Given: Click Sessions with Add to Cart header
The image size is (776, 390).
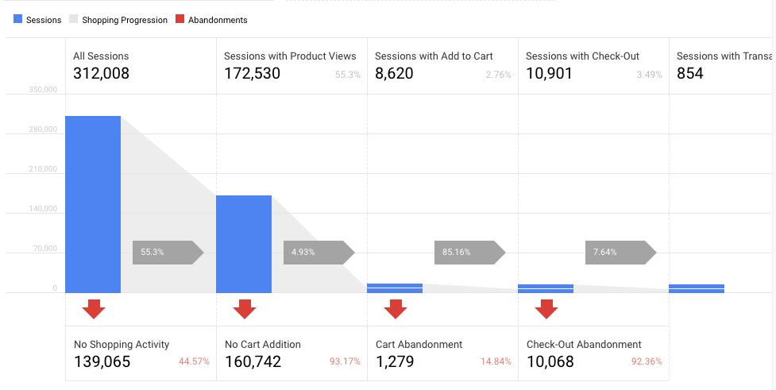Looking at the screenshot, I should click(x=442, y=66).
